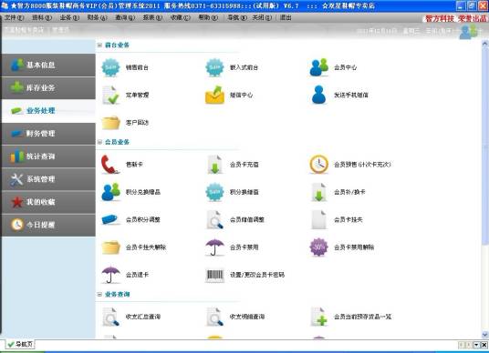Open 会员卡充值 card recharge
The width and height of the screenshot is (489, 353).
232,164
